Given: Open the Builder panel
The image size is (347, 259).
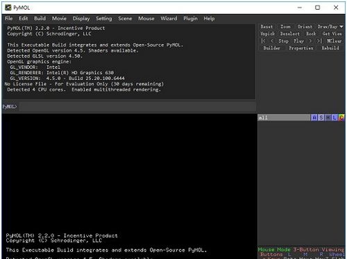Looking at the screenshot, I should 272,48.
